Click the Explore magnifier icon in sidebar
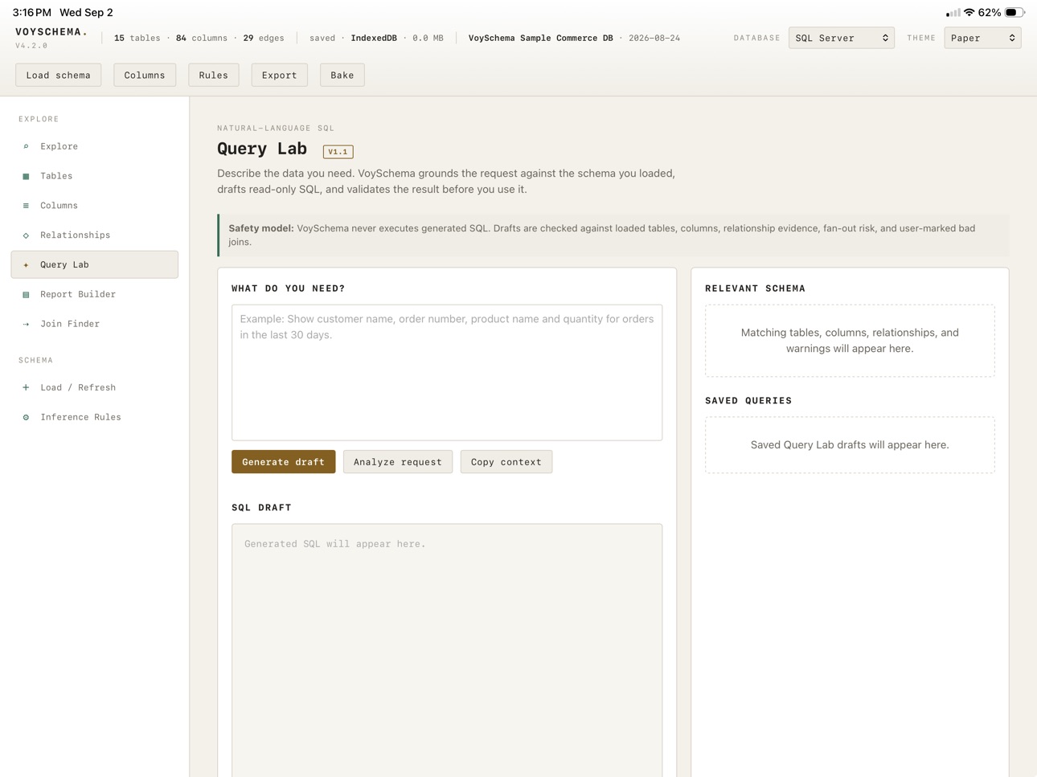Image resolution: width=1037 pixels, height=777 pixels. click(x=26, y=146)
